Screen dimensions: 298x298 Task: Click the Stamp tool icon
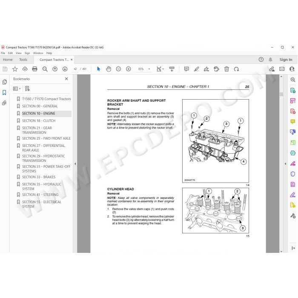216,69
